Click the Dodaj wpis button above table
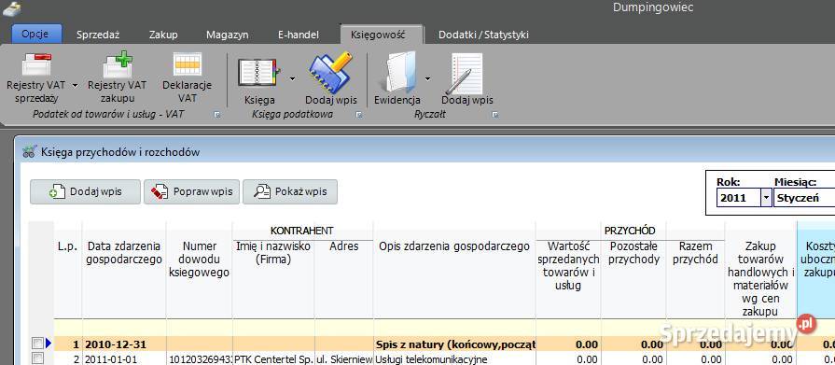This screenshot has width=835, height=365. click(85, 191)
